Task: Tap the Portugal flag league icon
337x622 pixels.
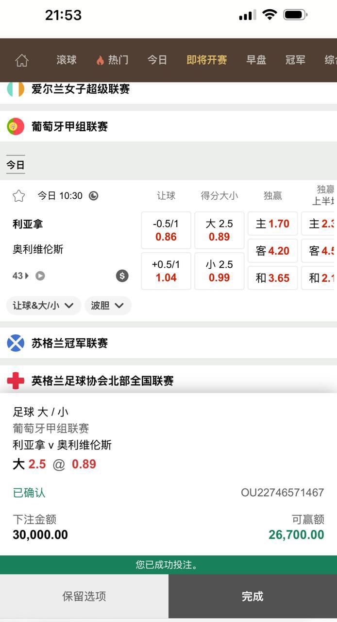Action: pos(16,127)
